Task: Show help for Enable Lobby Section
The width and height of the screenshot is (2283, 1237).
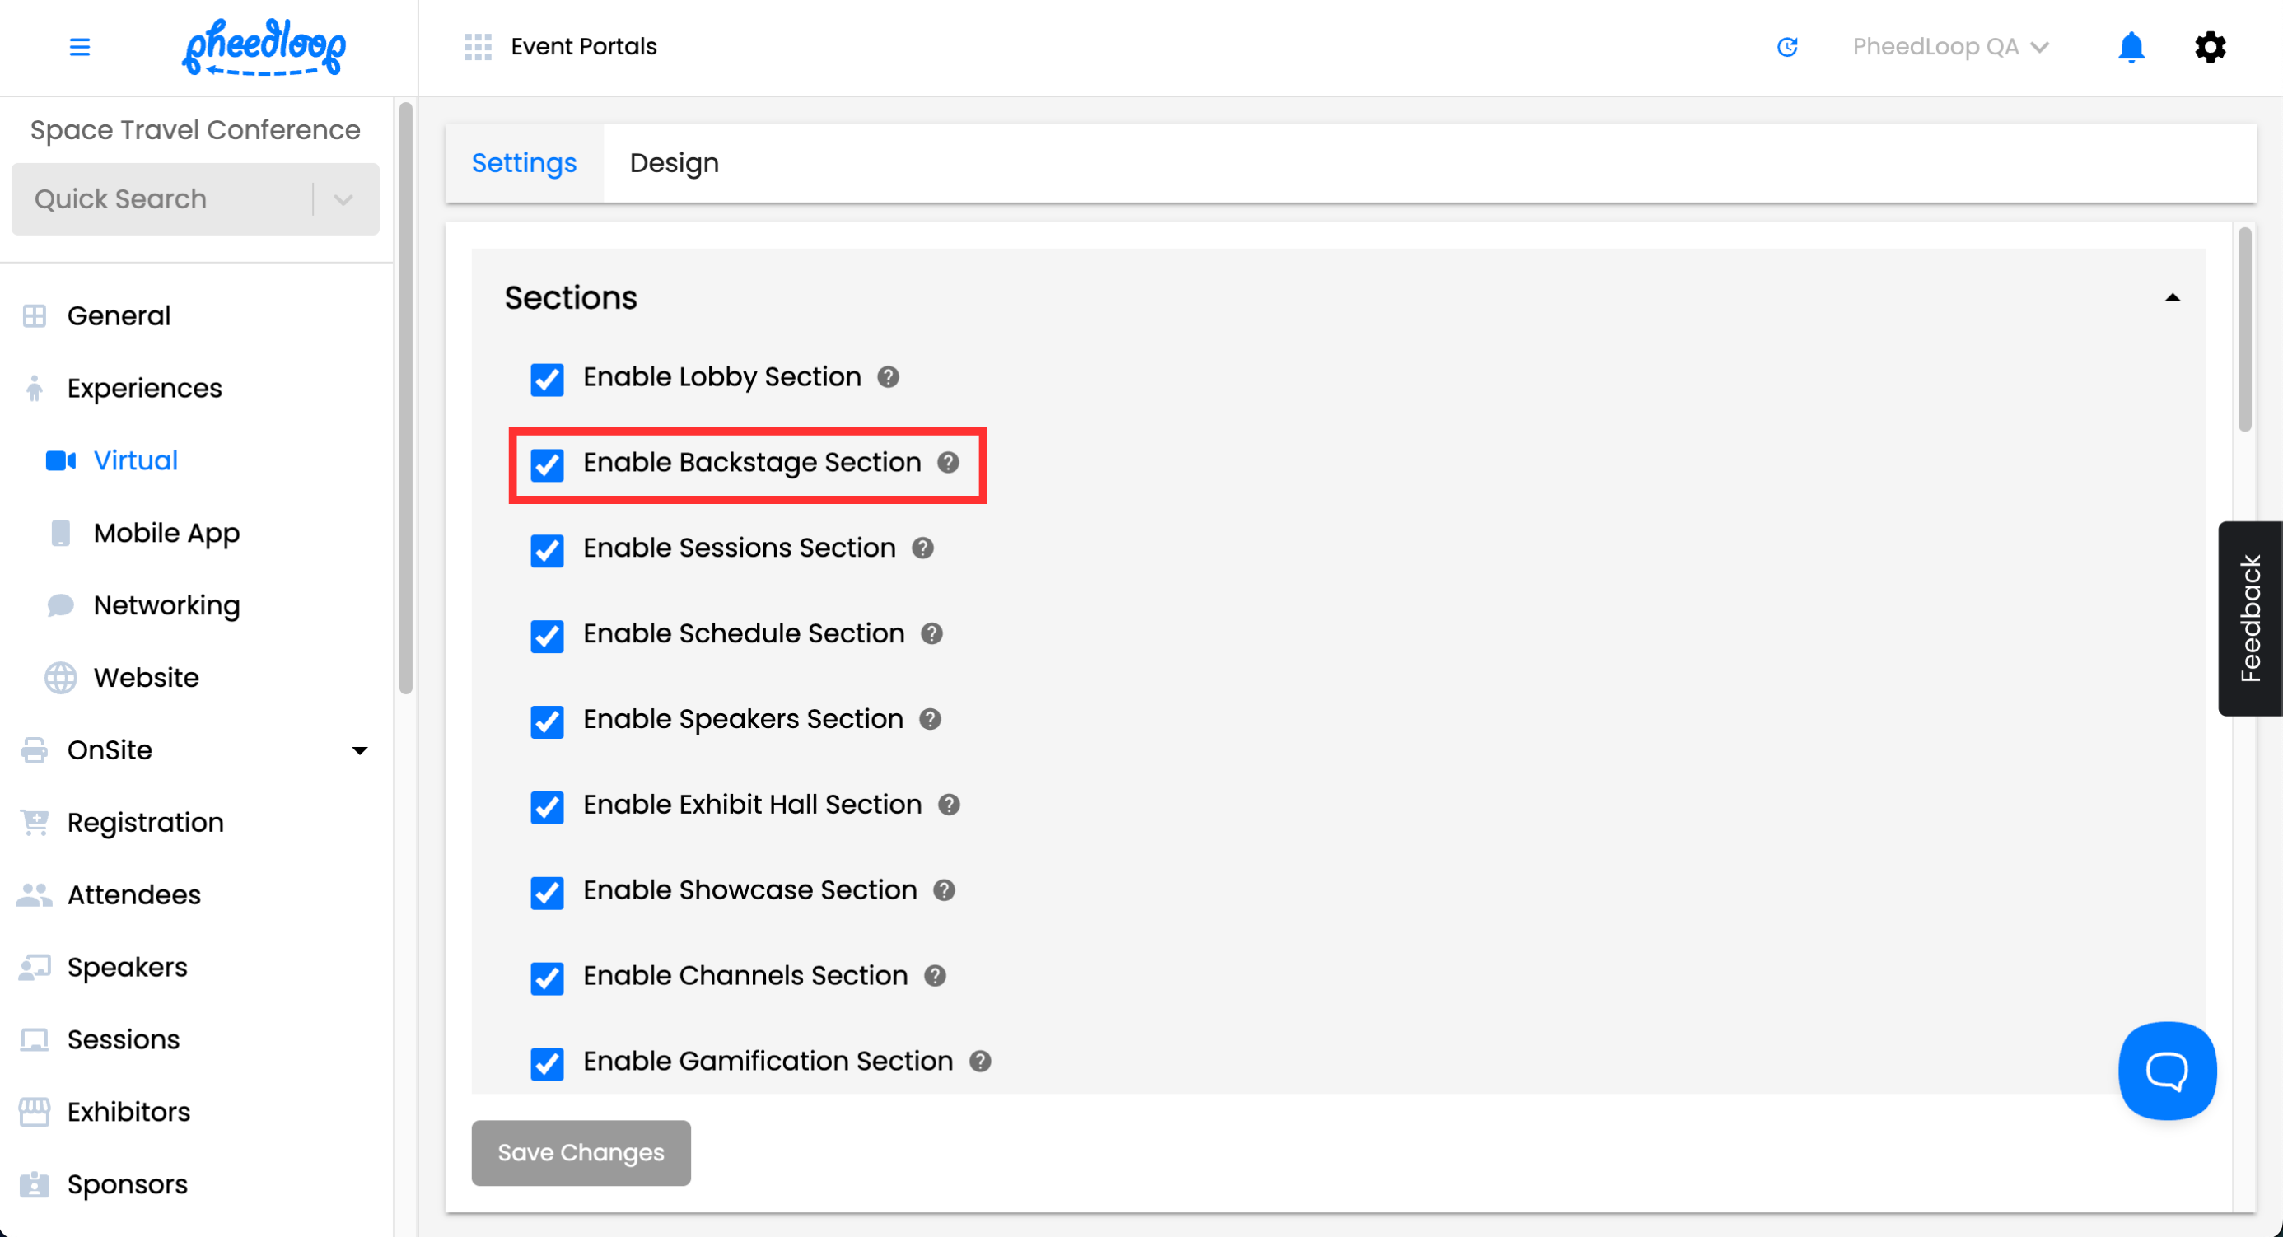Action: tap(888, 377)
